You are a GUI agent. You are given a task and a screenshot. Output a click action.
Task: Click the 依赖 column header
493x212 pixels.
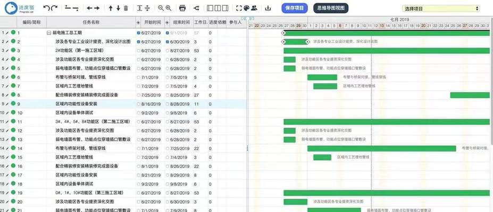click(222, 22)
